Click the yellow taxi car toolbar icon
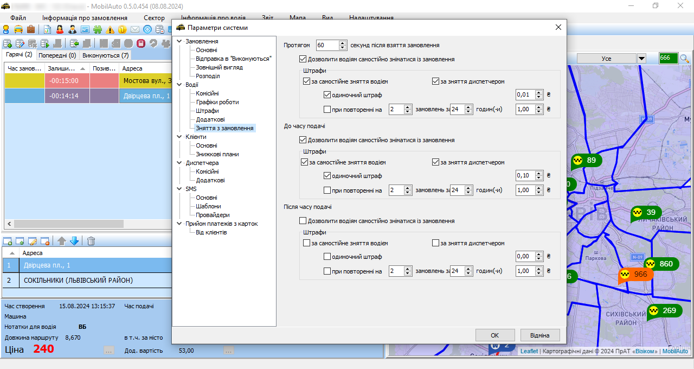Screen dimensions: 694x369 (18, 29)
